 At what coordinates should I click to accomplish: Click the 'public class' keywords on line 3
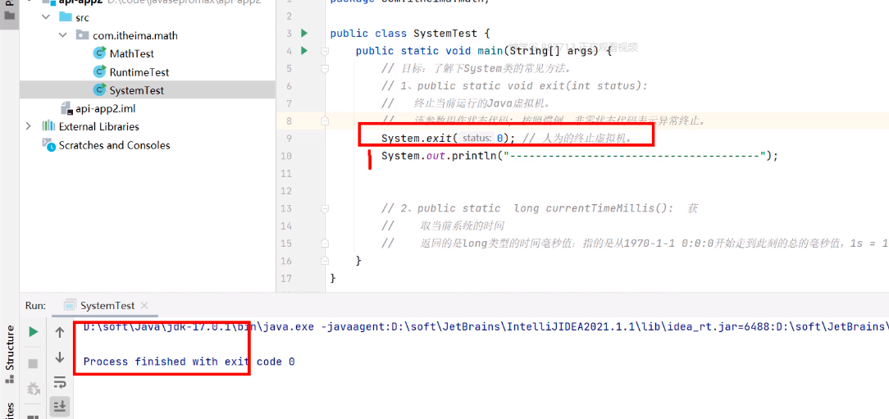click(368, 33)
